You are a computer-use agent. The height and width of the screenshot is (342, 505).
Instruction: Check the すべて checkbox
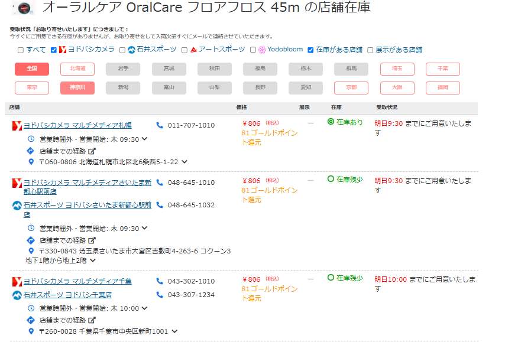pos(21,50)
